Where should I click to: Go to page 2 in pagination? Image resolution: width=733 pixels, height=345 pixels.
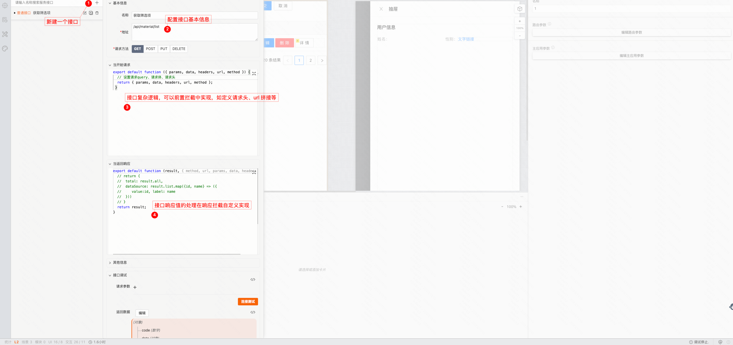click(311, 60)
